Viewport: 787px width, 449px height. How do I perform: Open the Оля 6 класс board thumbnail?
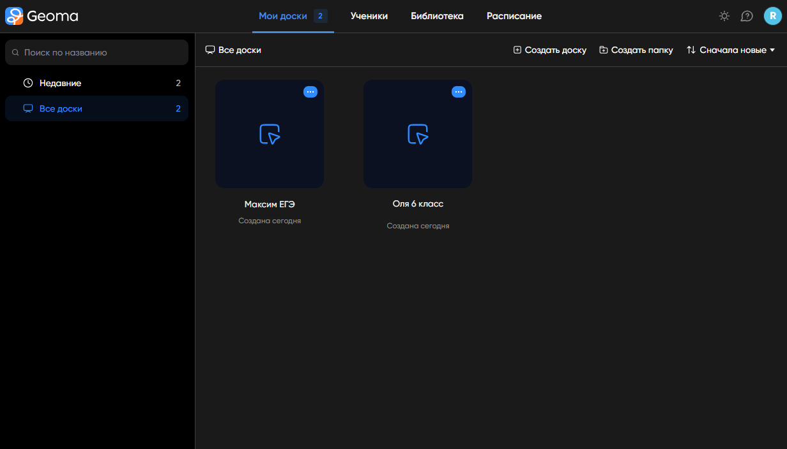418,134
